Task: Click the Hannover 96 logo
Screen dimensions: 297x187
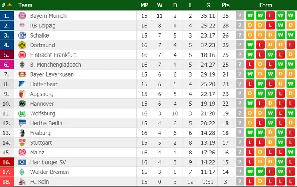Action: click(x=22, y=103)
